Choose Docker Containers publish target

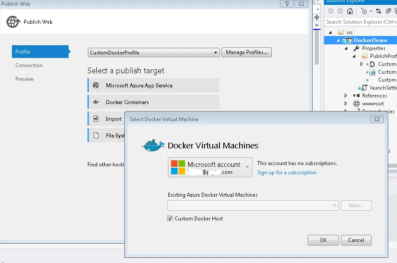(x=153, y=102)
